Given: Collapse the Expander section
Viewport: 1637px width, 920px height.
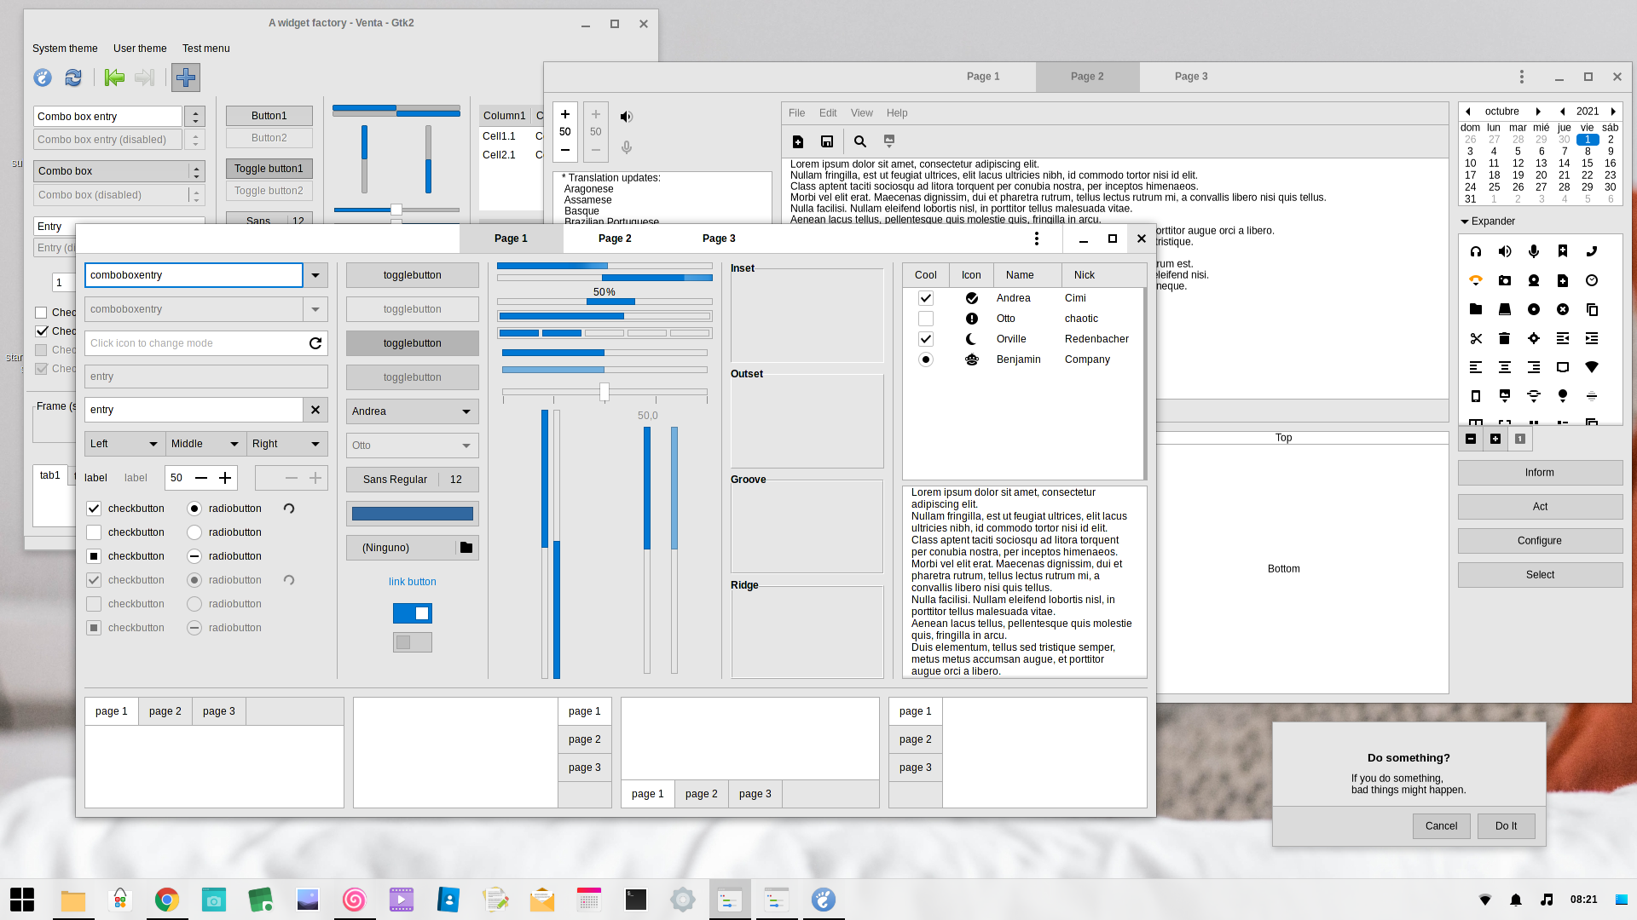Looking at the screenshot, I should (x=1488, y=221).
